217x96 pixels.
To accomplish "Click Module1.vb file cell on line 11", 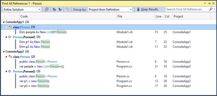I will [124, 47].
